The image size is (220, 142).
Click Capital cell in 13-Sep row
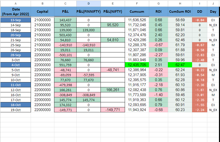point(42,20)
